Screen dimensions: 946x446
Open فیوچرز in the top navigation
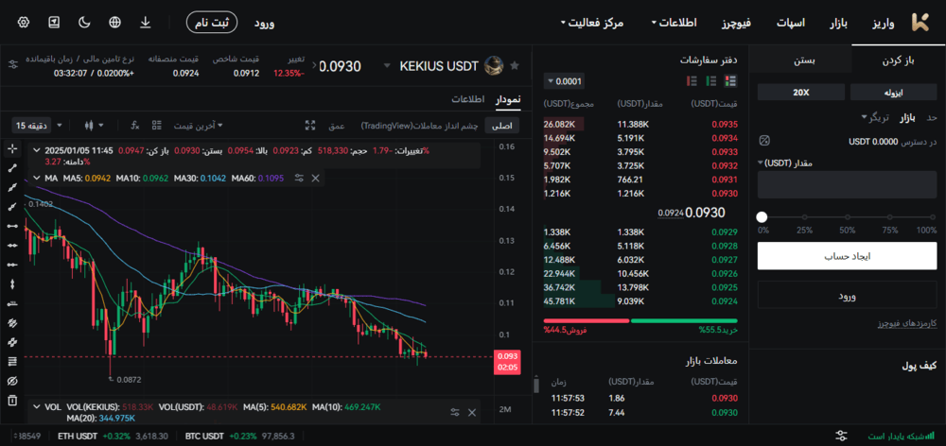click(x=737, y=23)
